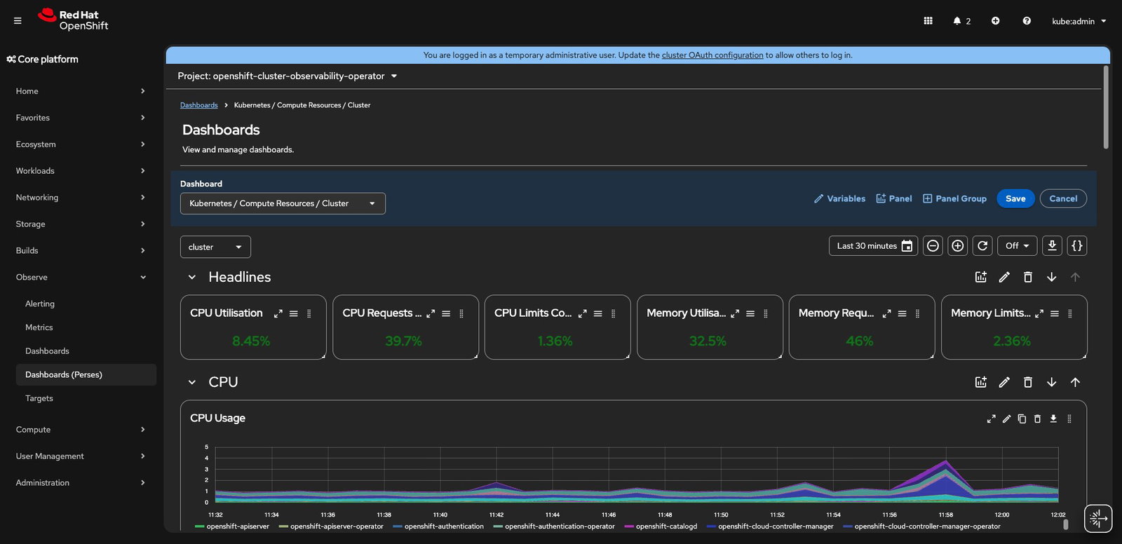
Task: Open the refresh interval Off dropdown
Action: point(1017,246)
